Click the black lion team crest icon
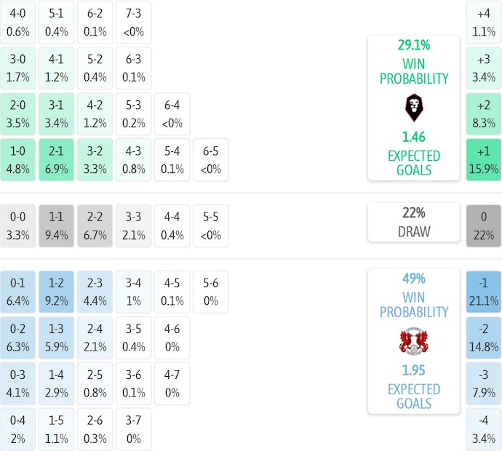This screenshot has width=502, height=451. coord(414,108)
